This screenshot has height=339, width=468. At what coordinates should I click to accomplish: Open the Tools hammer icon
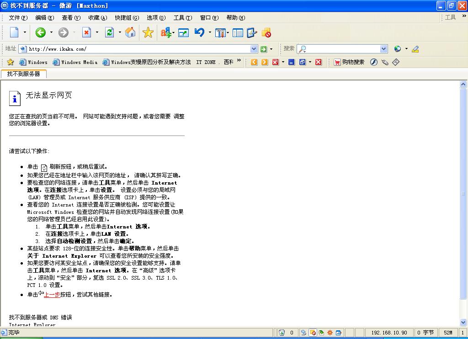coord(220,32)
